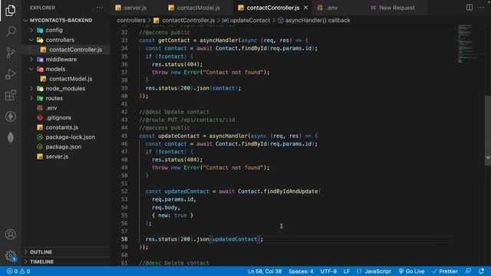Click the editor minimap
The image size is (491, 276).
tap(468, 44)
